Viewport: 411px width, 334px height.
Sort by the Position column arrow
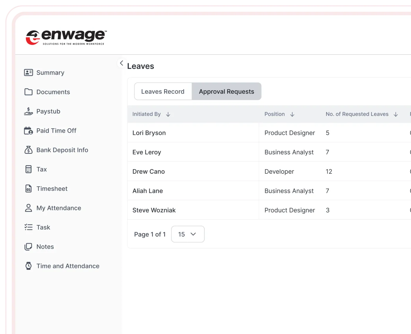tap(292, 114)
